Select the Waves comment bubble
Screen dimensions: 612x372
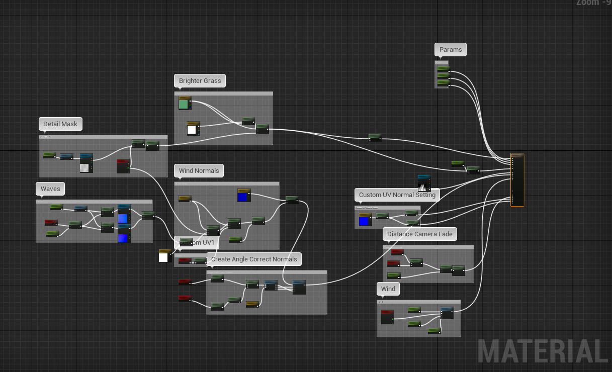click(x=50, y=189)
